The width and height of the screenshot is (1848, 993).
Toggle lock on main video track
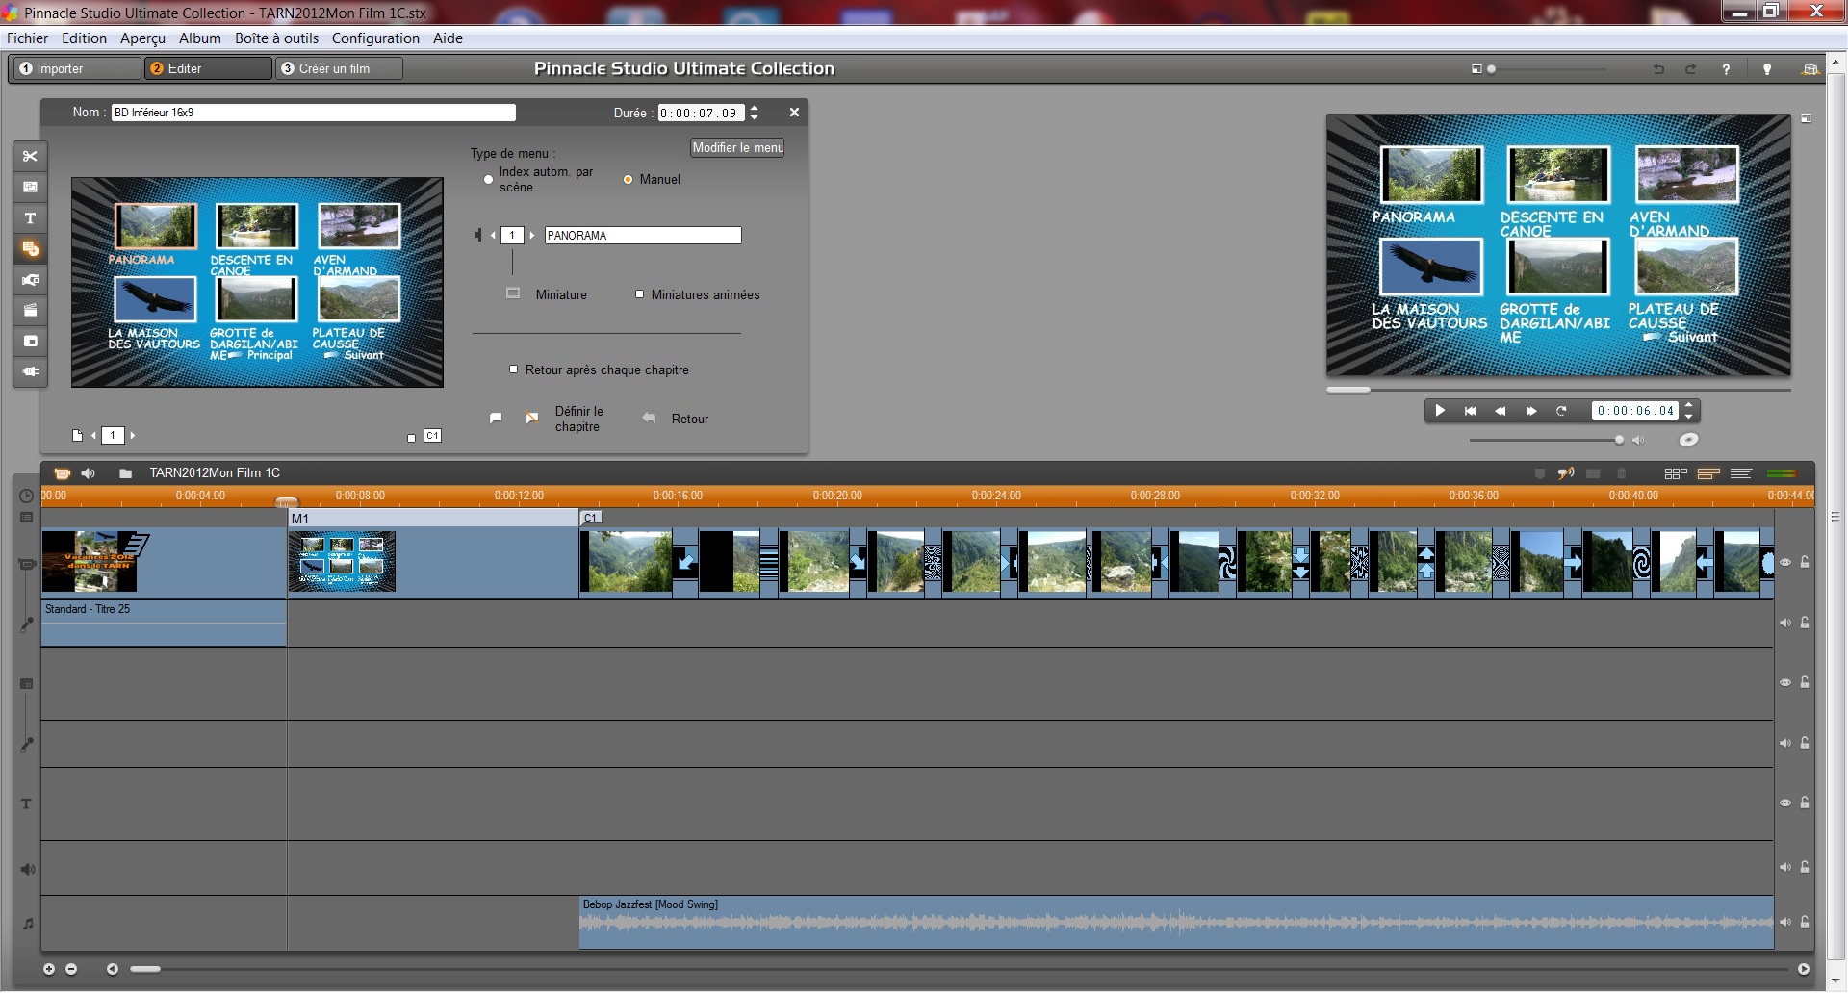tap(1805, 563)
